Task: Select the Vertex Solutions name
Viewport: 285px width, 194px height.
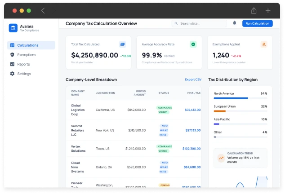Action: pos(78,149)
